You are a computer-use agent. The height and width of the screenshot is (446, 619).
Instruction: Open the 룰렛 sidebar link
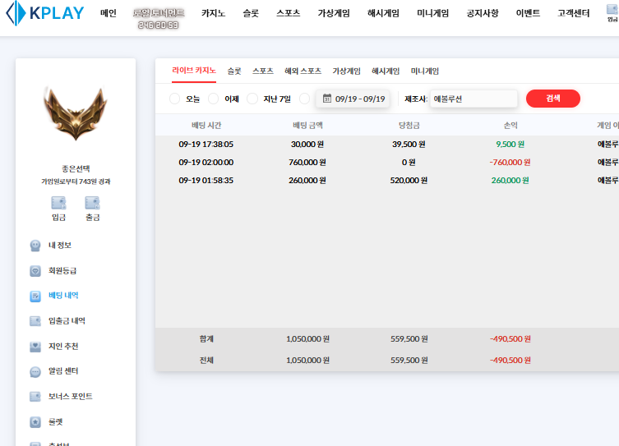(55, 421)
